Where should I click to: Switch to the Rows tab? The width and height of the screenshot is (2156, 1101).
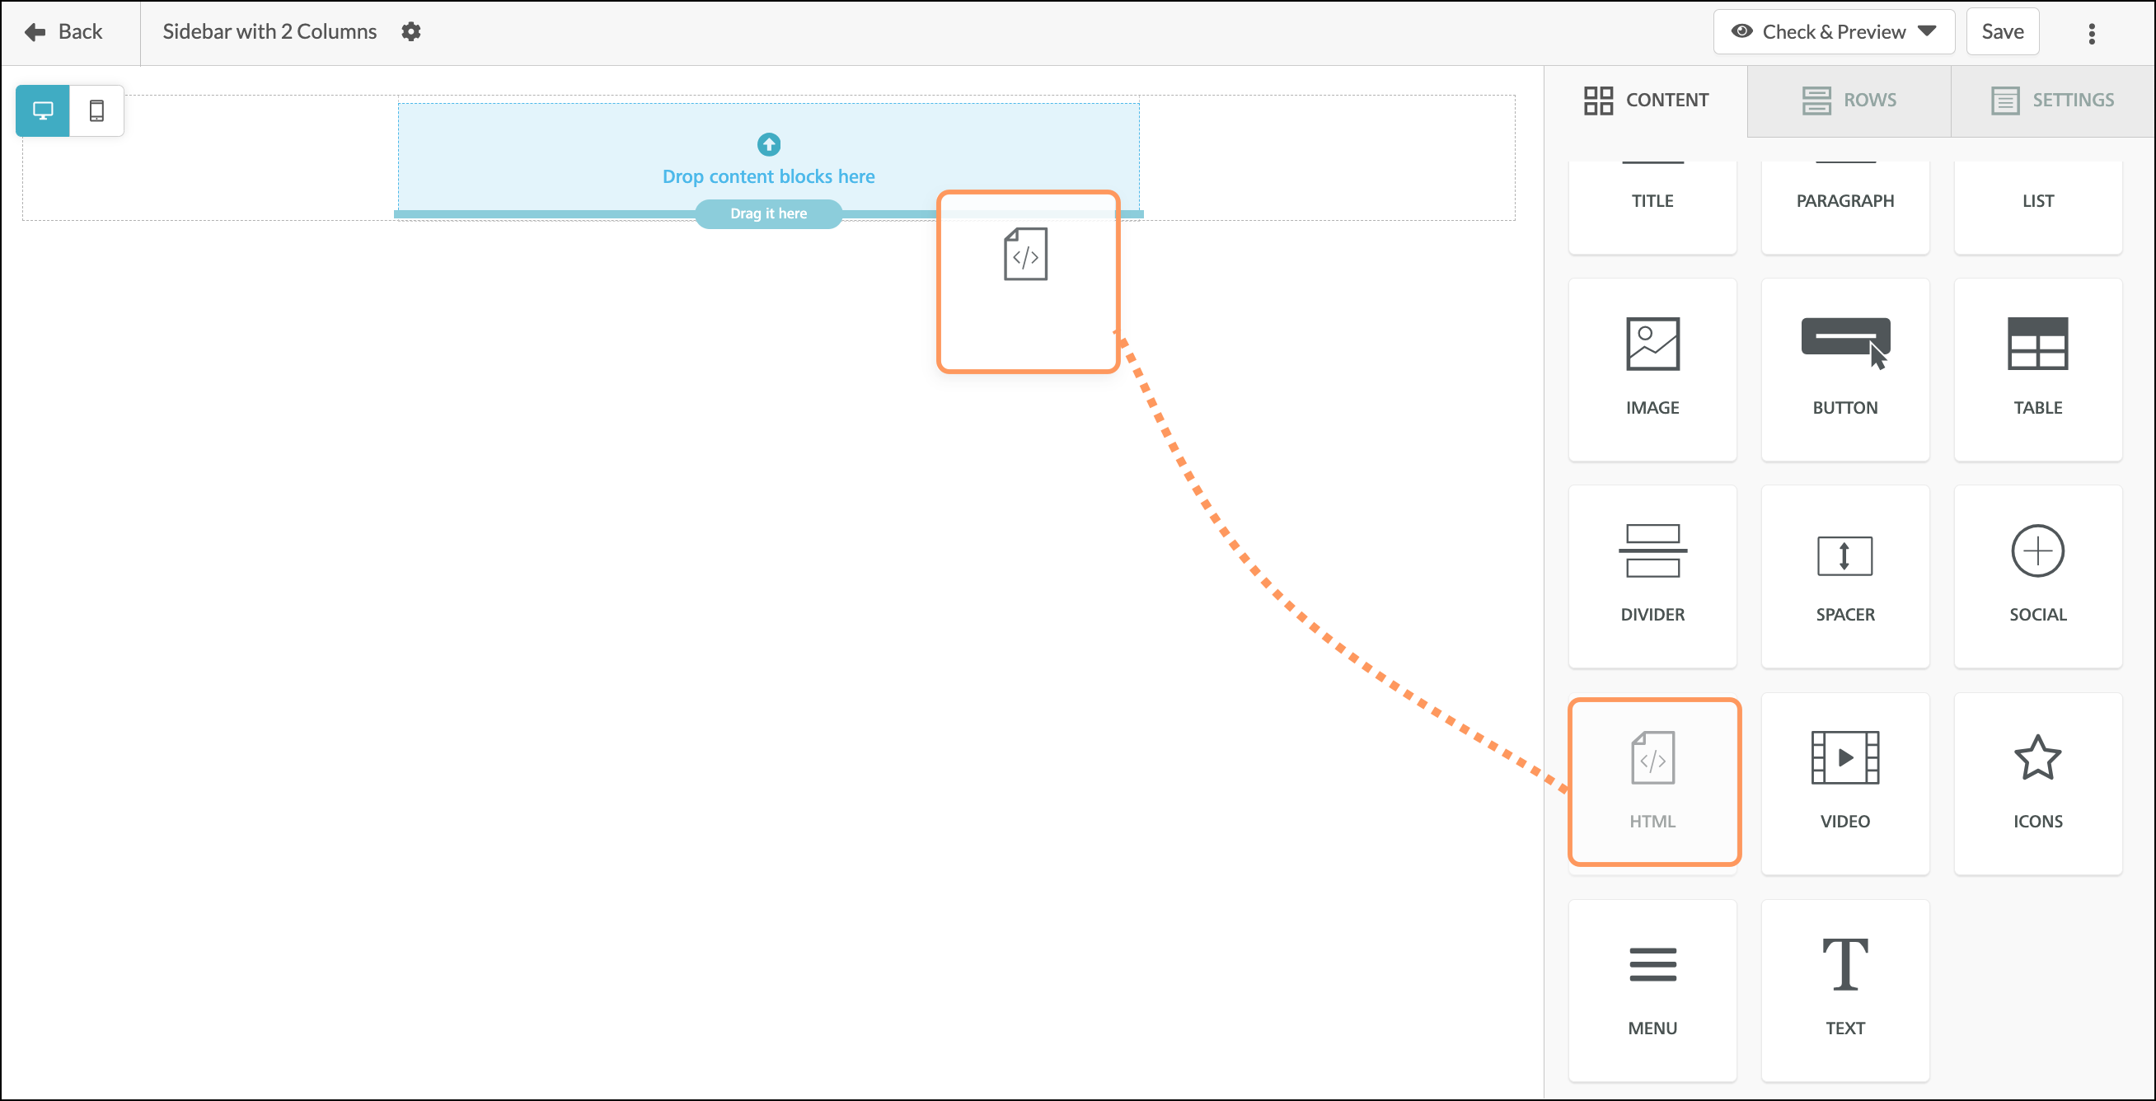pos(1849,101)
